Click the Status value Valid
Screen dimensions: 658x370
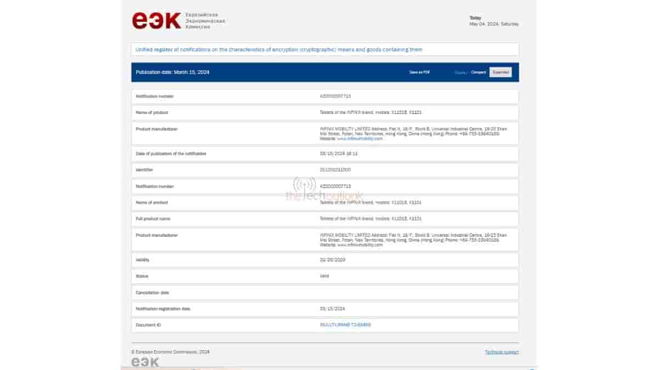coord(325,276)
